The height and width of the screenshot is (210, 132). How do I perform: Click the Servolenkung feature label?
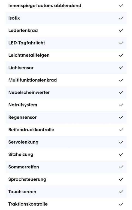23,142
